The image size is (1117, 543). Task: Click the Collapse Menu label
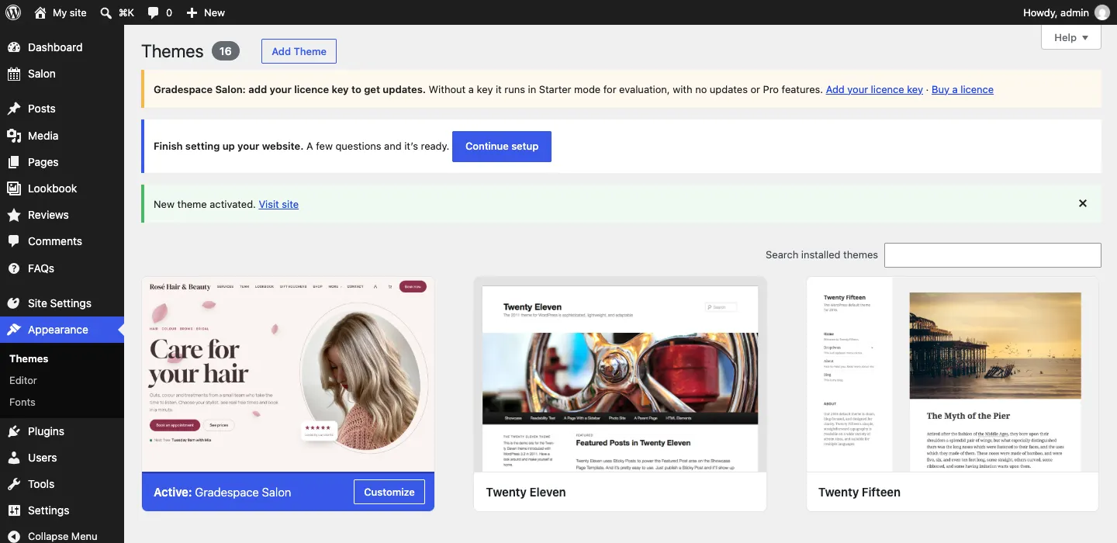(63, 536)
